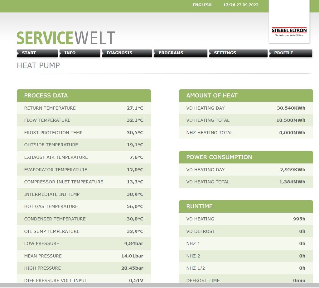Image resolution: width=319 pixels, height=288 pixels.
Task: Select the DEFROST TIME label
Action: click(203, 281)
